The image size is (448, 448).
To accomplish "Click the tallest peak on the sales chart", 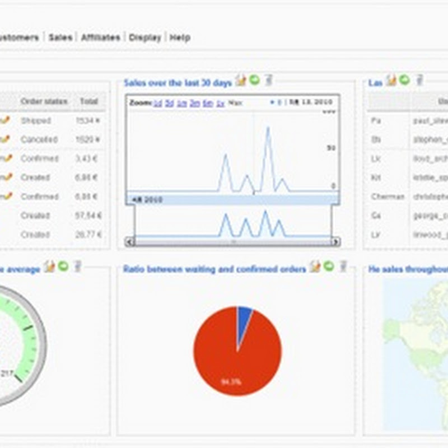I will click(268, 129).
